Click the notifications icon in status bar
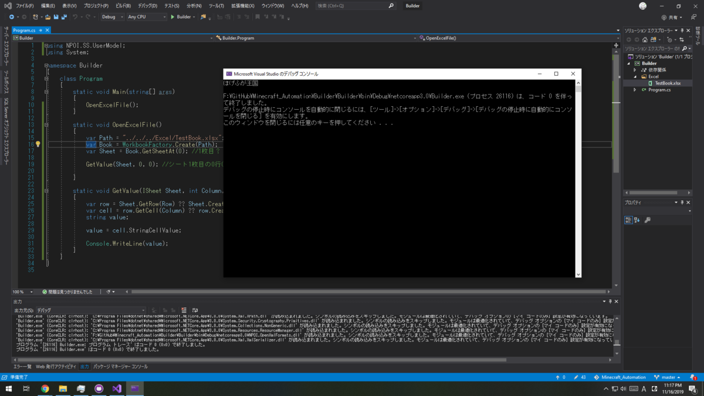This screenshot has width=704, height=396. point(695,377)
